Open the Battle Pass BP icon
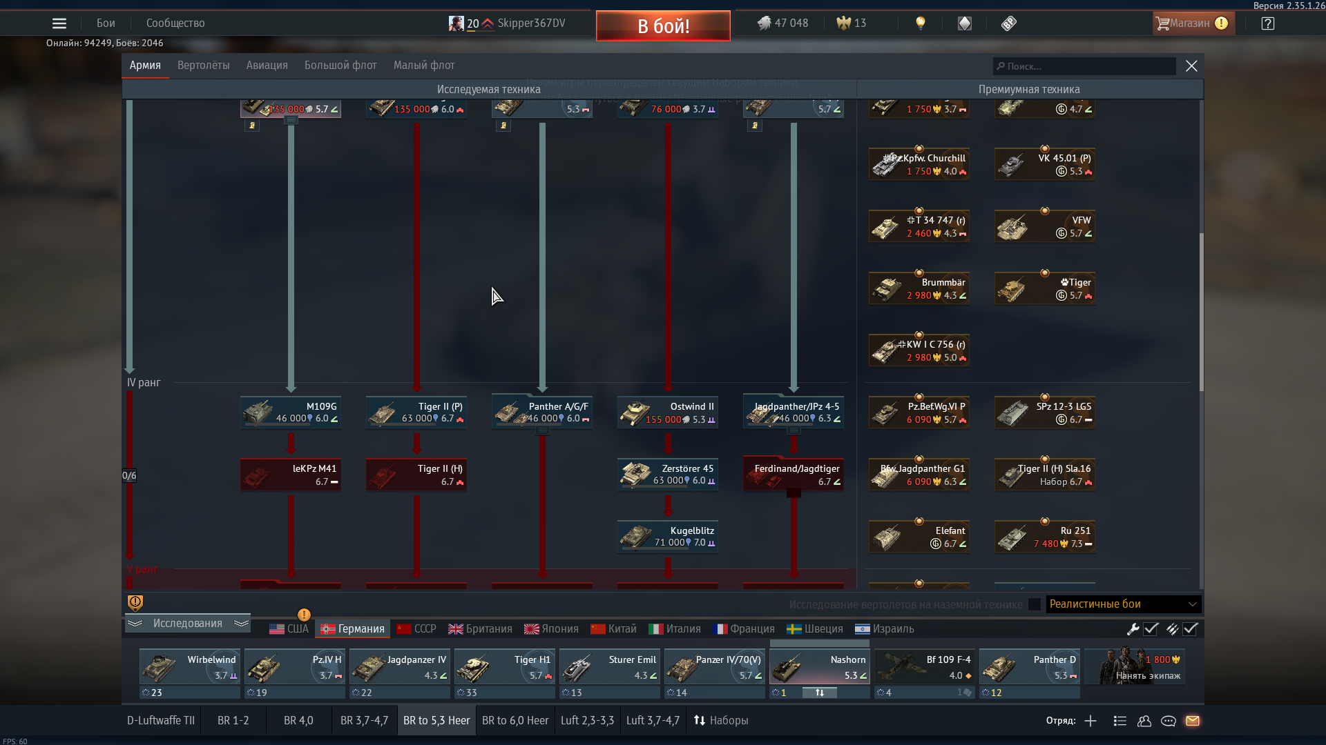This screenshot has height=745, width=1326. pyautogui.click(x=1009, y=23)
